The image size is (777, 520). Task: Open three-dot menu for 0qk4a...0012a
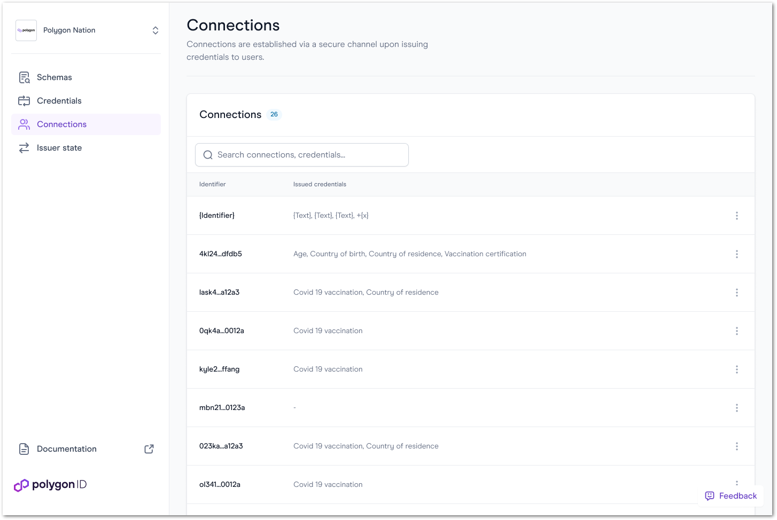coord(736,331)
